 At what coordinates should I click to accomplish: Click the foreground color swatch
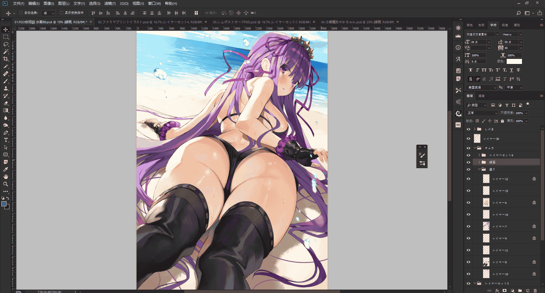pyautogui.click(x=4, y=204)
